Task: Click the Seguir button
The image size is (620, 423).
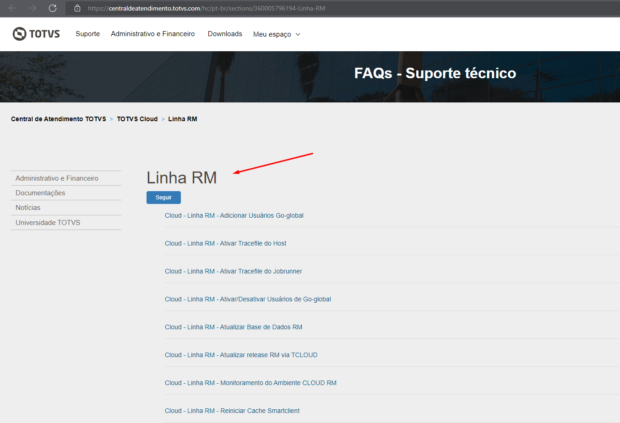Action: pyautogui.click(x=163, y=198)
